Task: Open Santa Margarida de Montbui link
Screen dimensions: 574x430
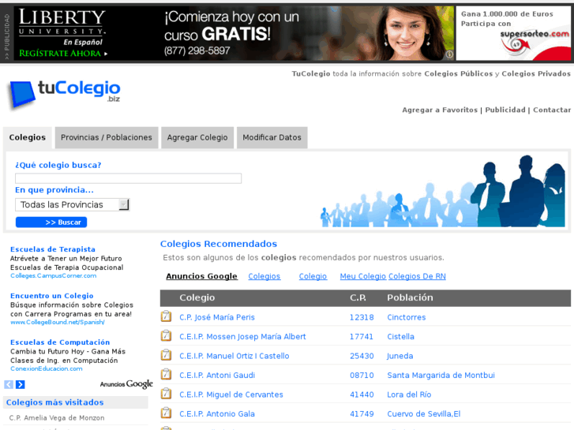Action: 441,376
